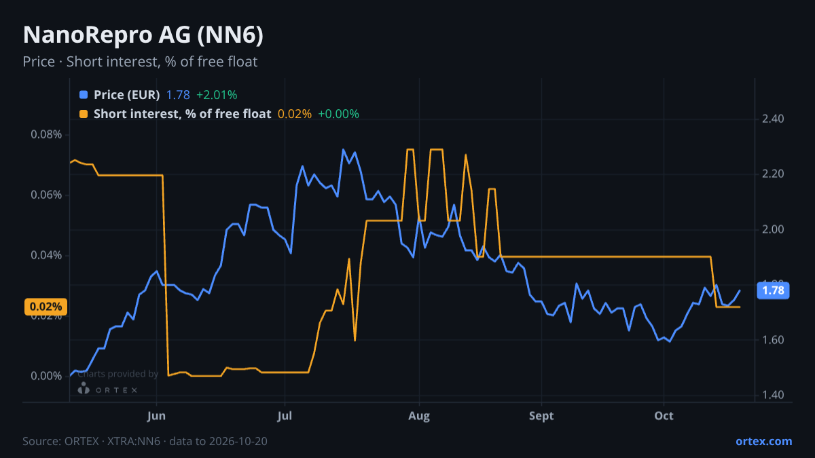Click the 0.00% left axis label
The height and width of the screenshot is (458, 815).
46,376
